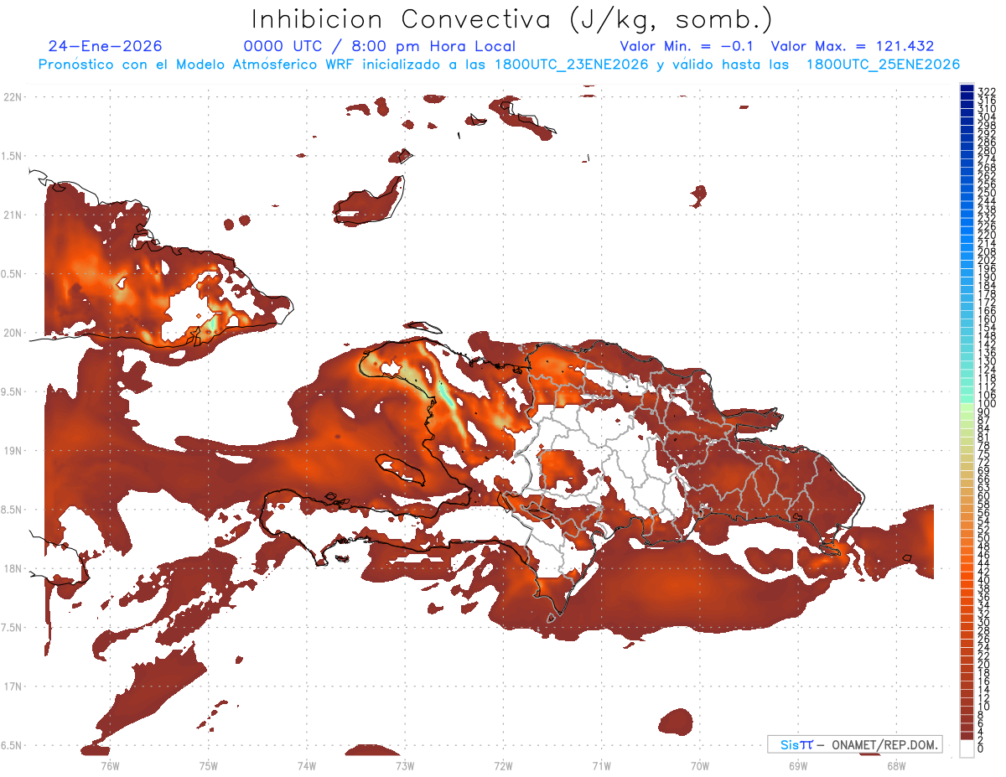Select the 24-Ene-2026 date label

[105, 46]
